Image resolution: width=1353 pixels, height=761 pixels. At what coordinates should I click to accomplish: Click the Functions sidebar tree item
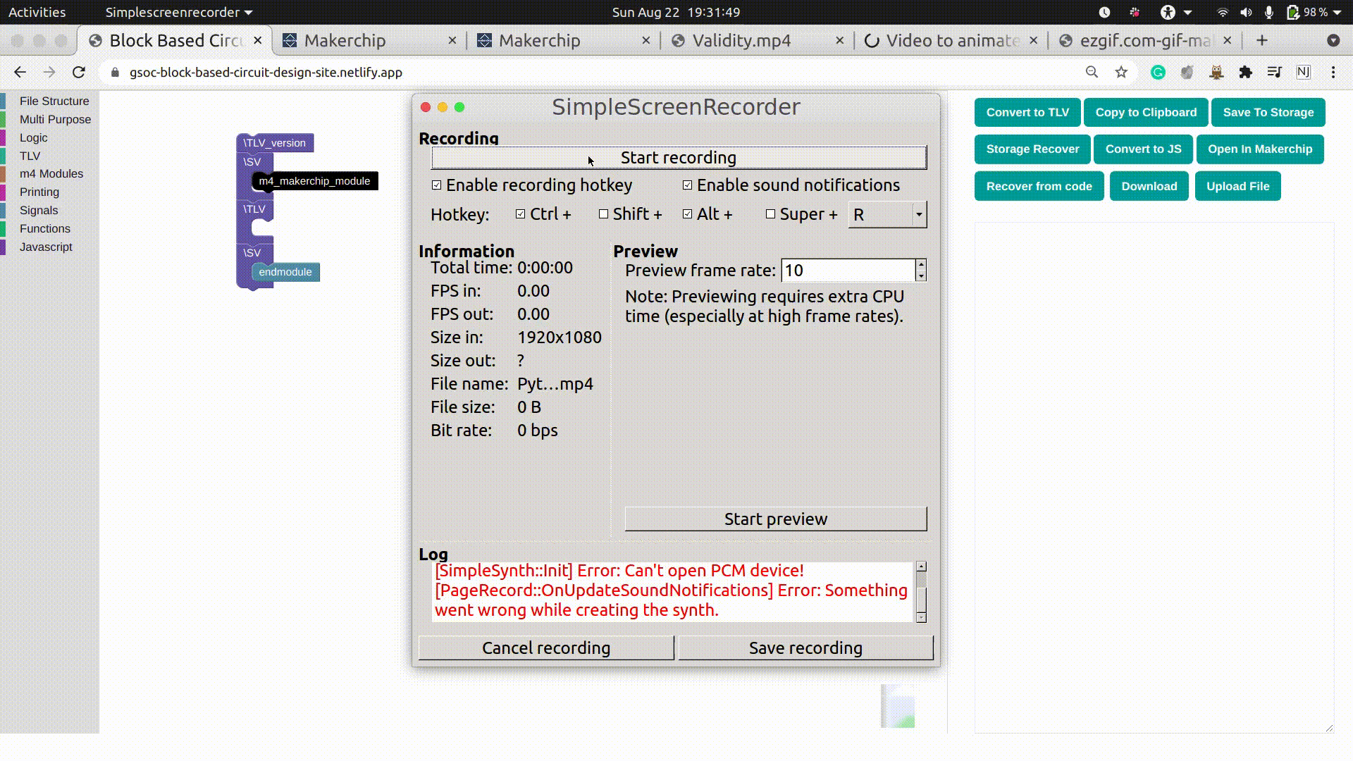(44, 228)
